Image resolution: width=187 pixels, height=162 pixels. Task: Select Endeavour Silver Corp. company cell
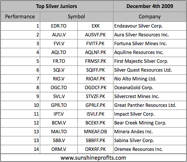[x=150, y=26]
